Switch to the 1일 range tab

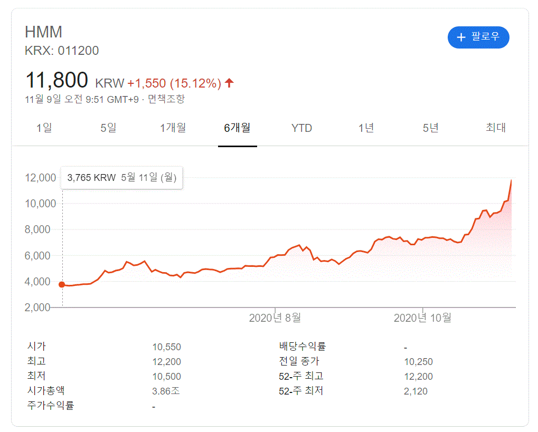44,128
